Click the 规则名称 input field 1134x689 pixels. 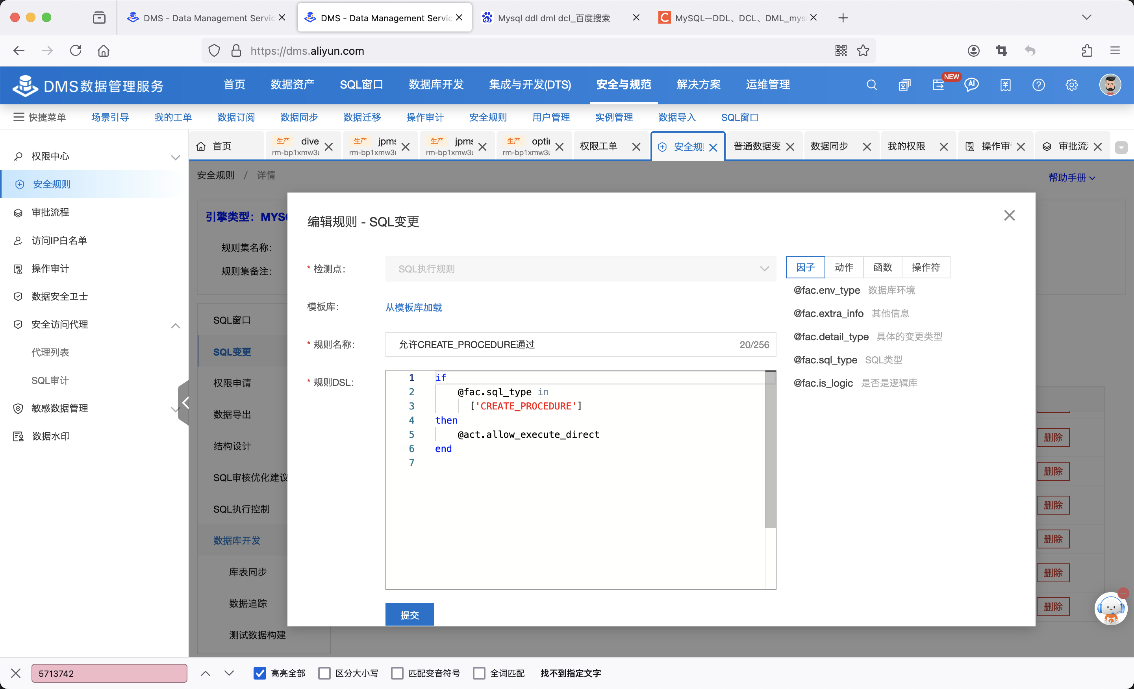coord(580,345)
